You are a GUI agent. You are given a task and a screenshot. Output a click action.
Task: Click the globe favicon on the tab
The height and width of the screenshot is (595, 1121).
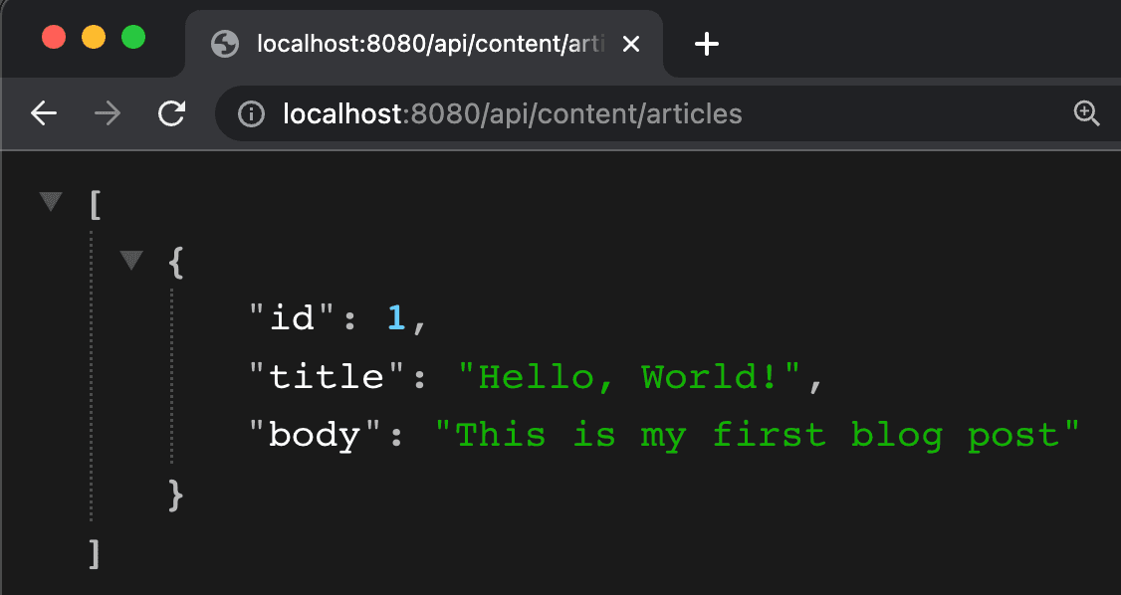[226, 44]
